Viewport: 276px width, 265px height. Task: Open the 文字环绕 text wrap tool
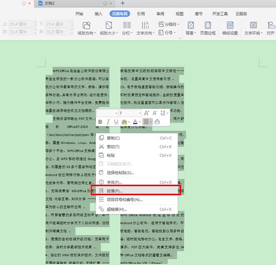[x=253, y=28]
